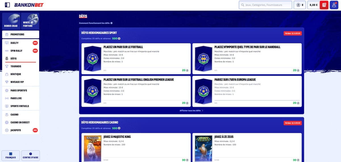Image resolution: width=341 pixels, height=162 pixels.
Task: Change language via the Français button
Action: click(11, 155)
